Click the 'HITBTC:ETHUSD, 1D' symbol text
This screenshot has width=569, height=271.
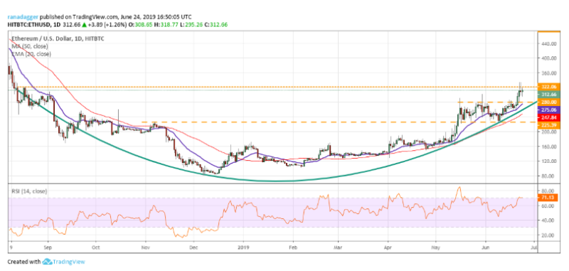coord(33,24)
